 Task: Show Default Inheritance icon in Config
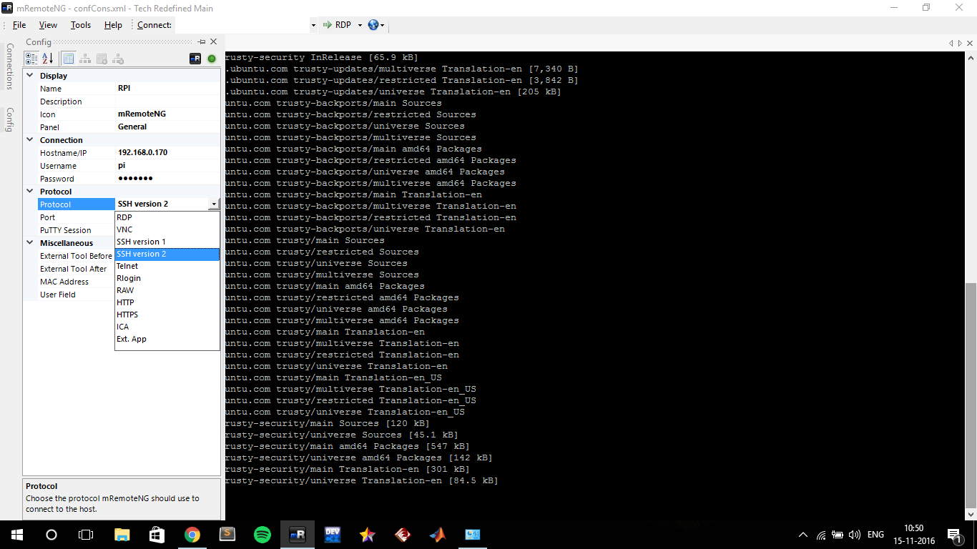pyautogui.click(x=118, y=59)
